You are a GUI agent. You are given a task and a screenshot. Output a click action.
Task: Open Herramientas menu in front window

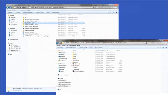coord(72,45)
